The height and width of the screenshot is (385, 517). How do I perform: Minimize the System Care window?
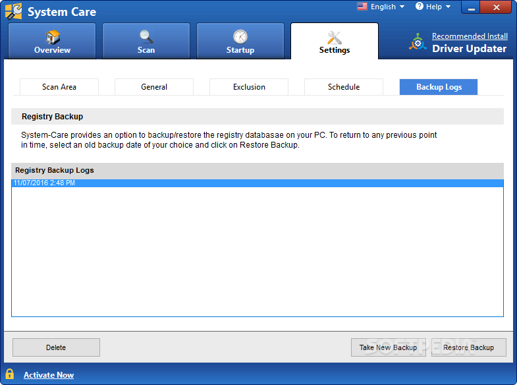coord(471,7)
